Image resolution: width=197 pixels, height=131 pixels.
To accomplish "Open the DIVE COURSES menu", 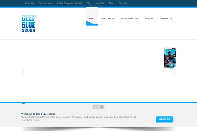I will tap(108, 19).
